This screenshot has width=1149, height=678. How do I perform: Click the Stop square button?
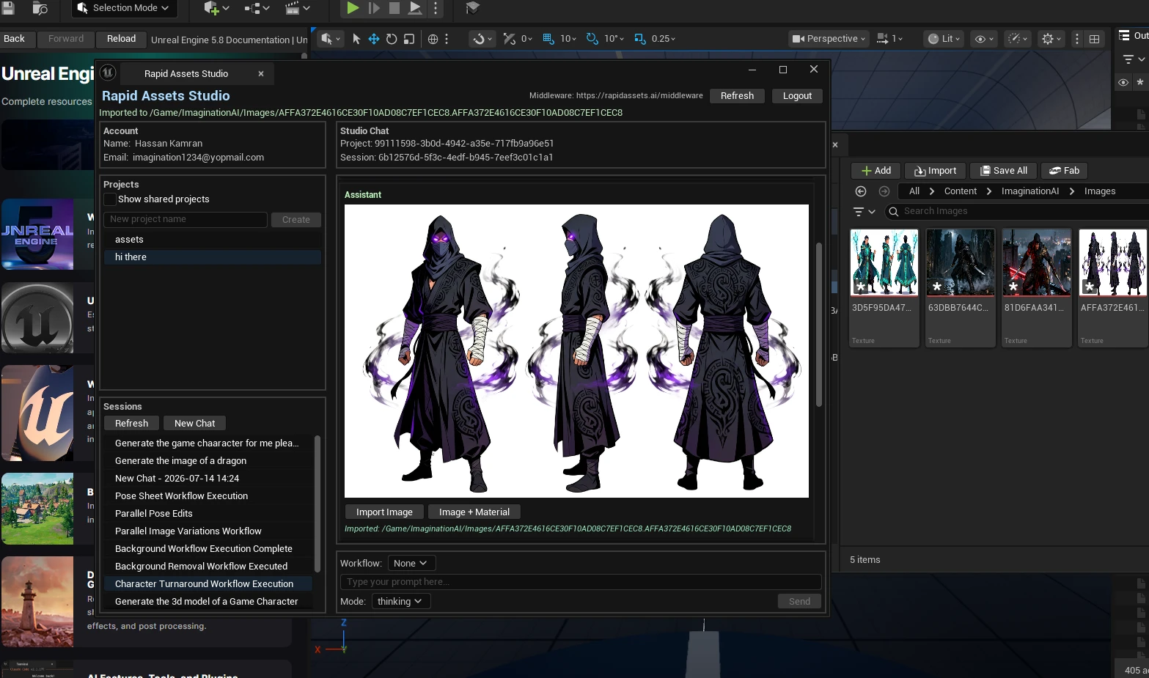point(394,8)
